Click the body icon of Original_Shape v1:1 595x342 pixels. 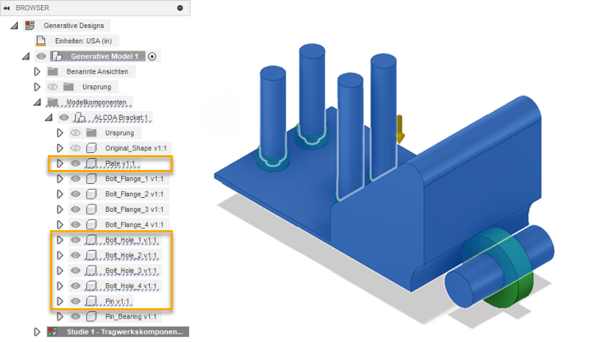click(91, 148)
